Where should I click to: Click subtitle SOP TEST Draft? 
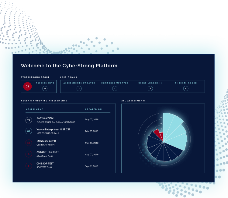[44, 167]
